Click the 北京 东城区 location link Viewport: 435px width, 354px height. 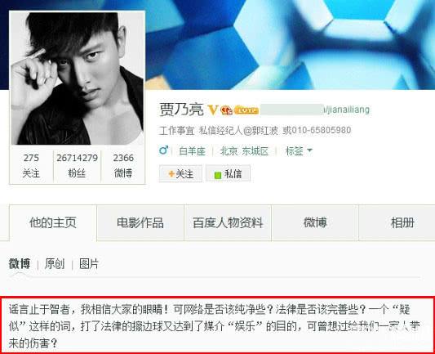[x=244, y=151]
